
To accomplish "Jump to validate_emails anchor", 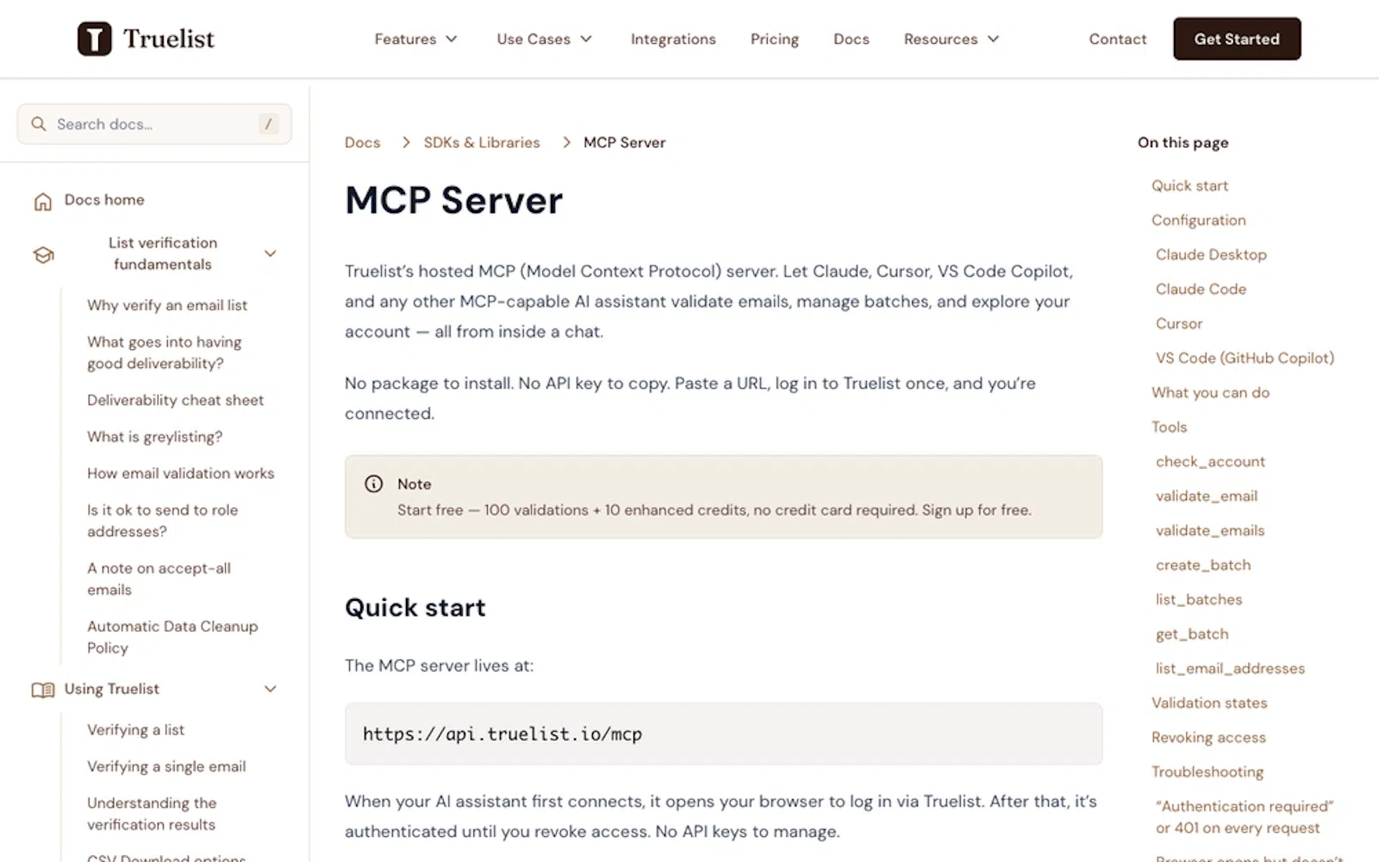I will (x=1210, y=530).
